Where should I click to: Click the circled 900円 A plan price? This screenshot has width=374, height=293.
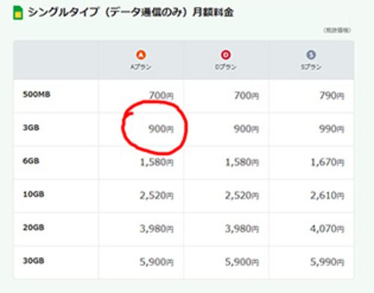pyautogui.click(x=161, y=129)
